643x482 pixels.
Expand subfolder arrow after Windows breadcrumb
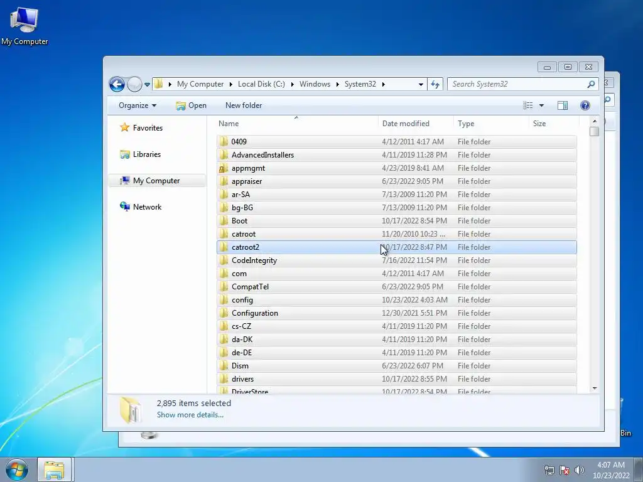pyautogui.click(x=337, y=84)
